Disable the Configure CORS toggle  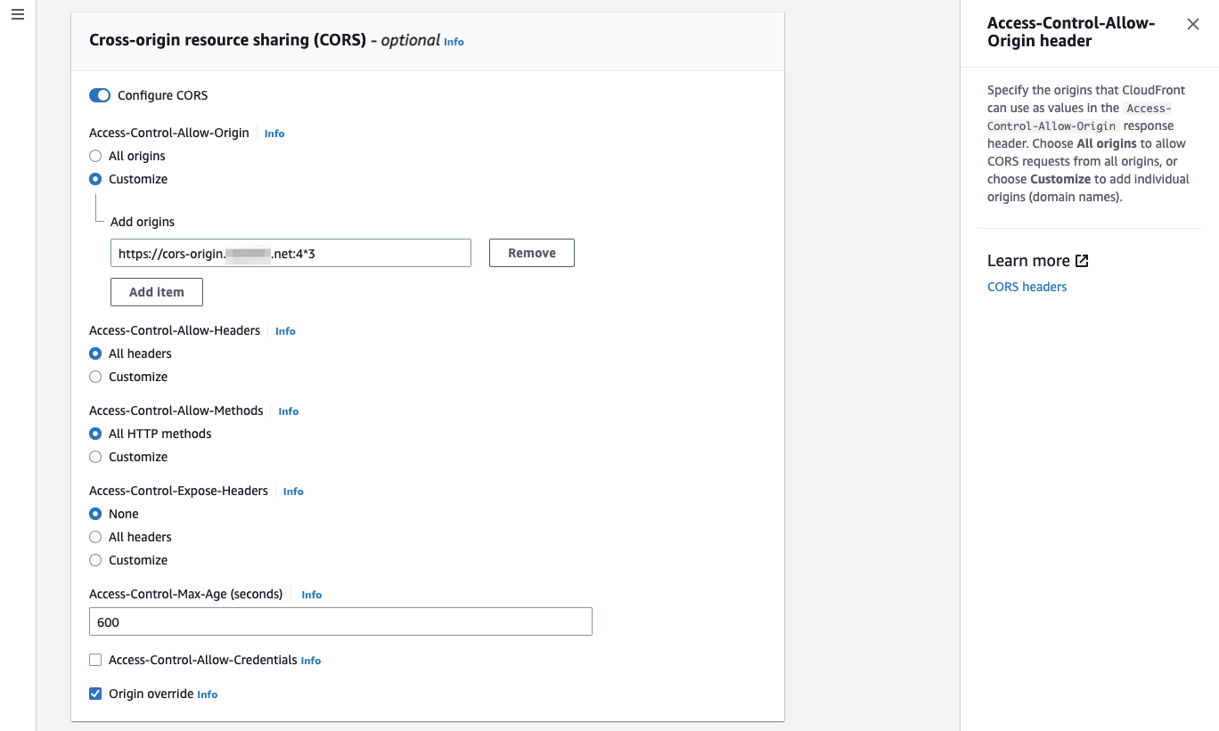tap(99, 94)
